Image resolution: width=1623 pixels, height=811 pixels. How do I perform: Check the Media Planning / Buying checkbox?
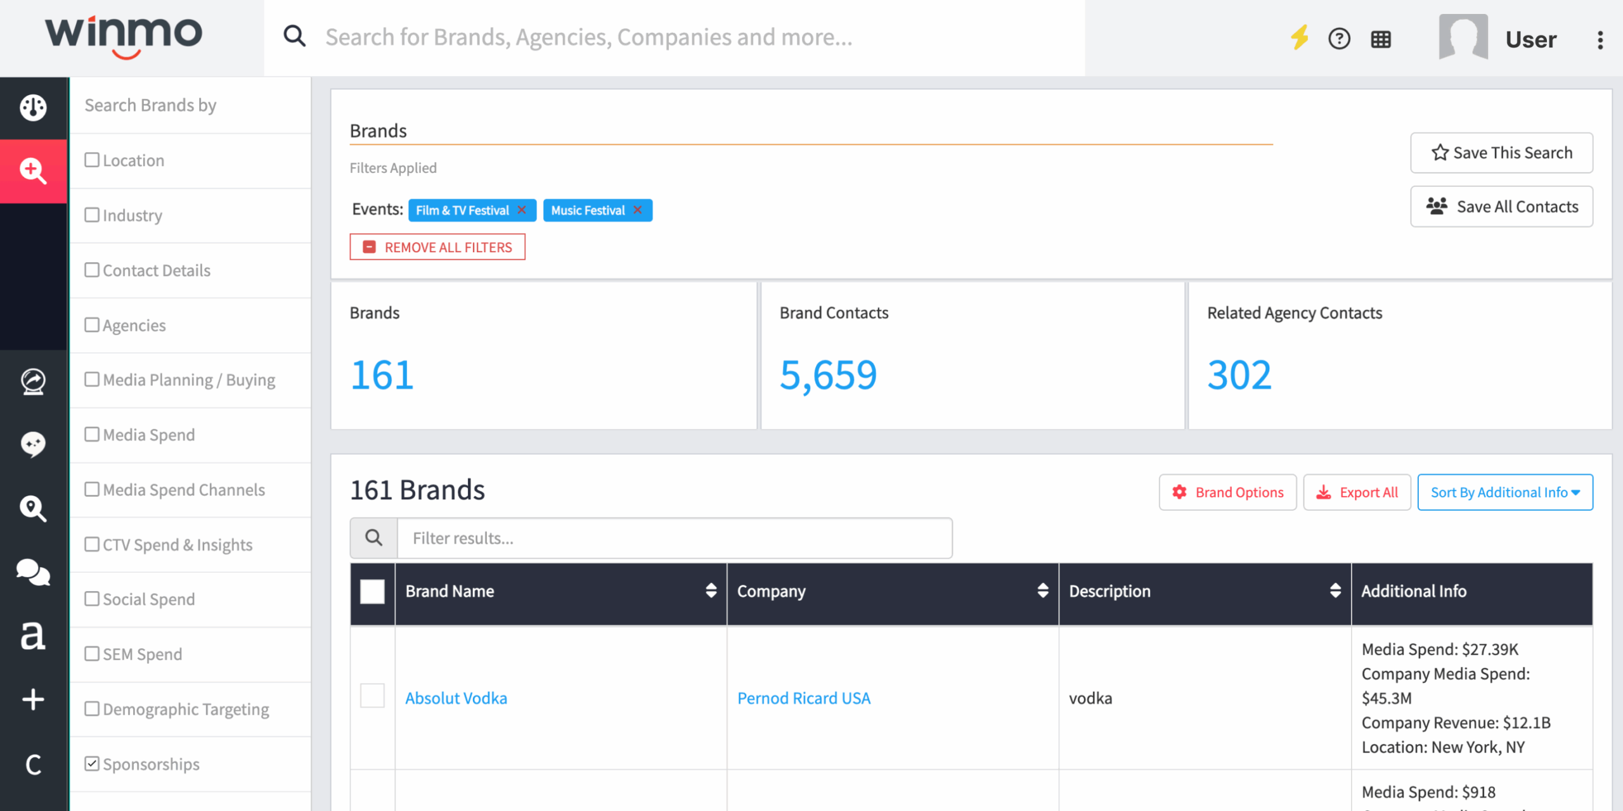pyautogui.click(x=92, y=380)
